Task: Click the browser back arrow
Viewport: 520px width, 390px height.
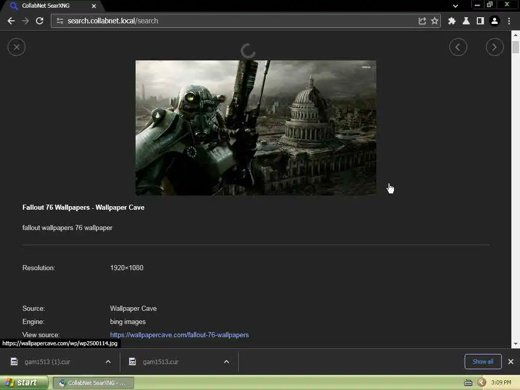Action: point(11,21)
